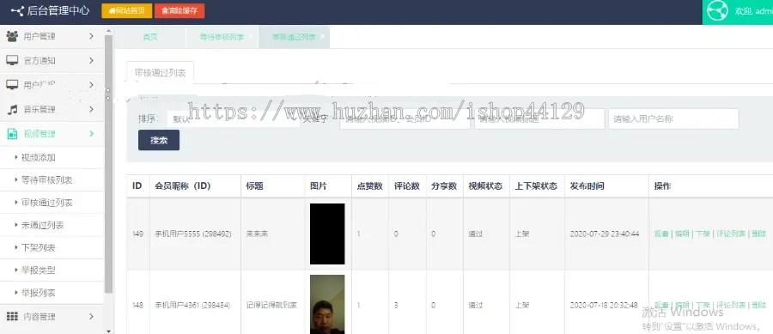Focus the video title input field
The width and height of the screenshot is (773, 334).
[x=539, y=119]
